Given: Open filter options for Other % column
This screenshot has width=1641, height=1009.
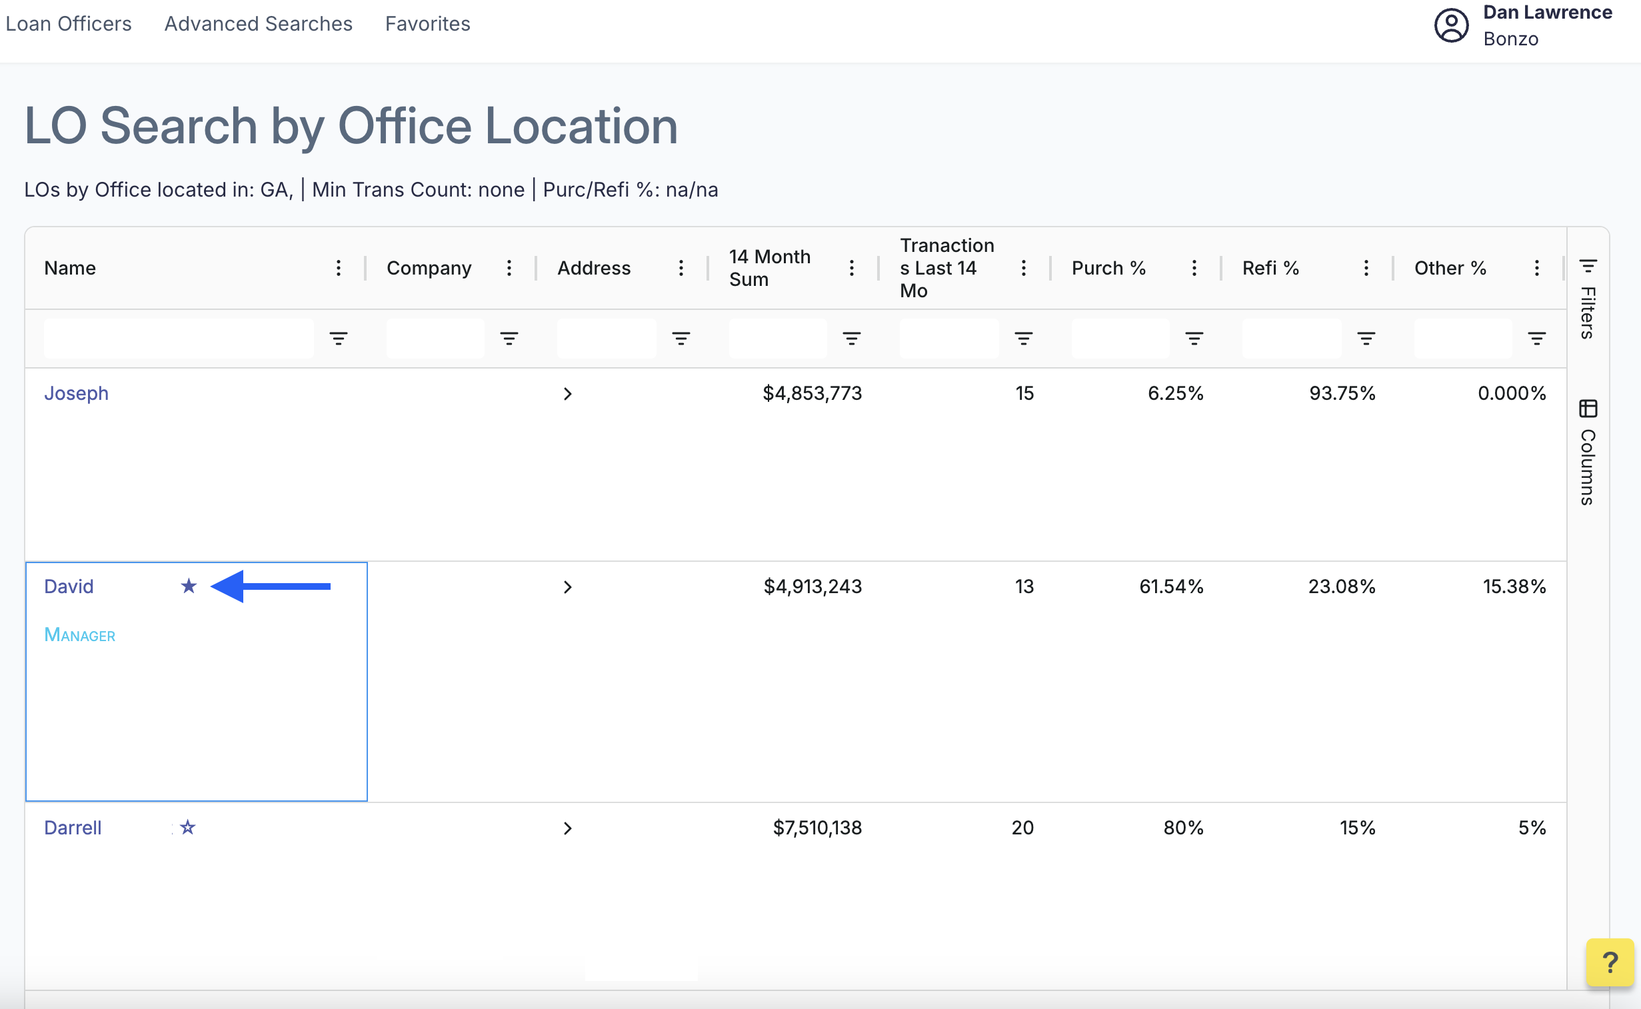Looking at the screenshot, I should 1537,339.
